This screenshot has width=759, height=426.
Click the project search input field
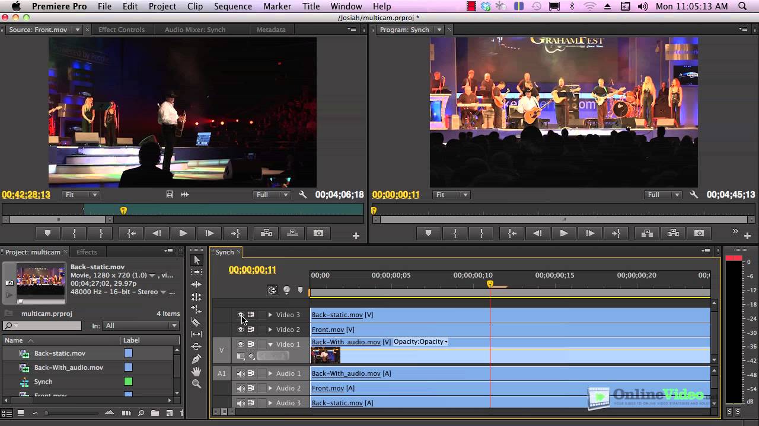click(x=42, y=325)
